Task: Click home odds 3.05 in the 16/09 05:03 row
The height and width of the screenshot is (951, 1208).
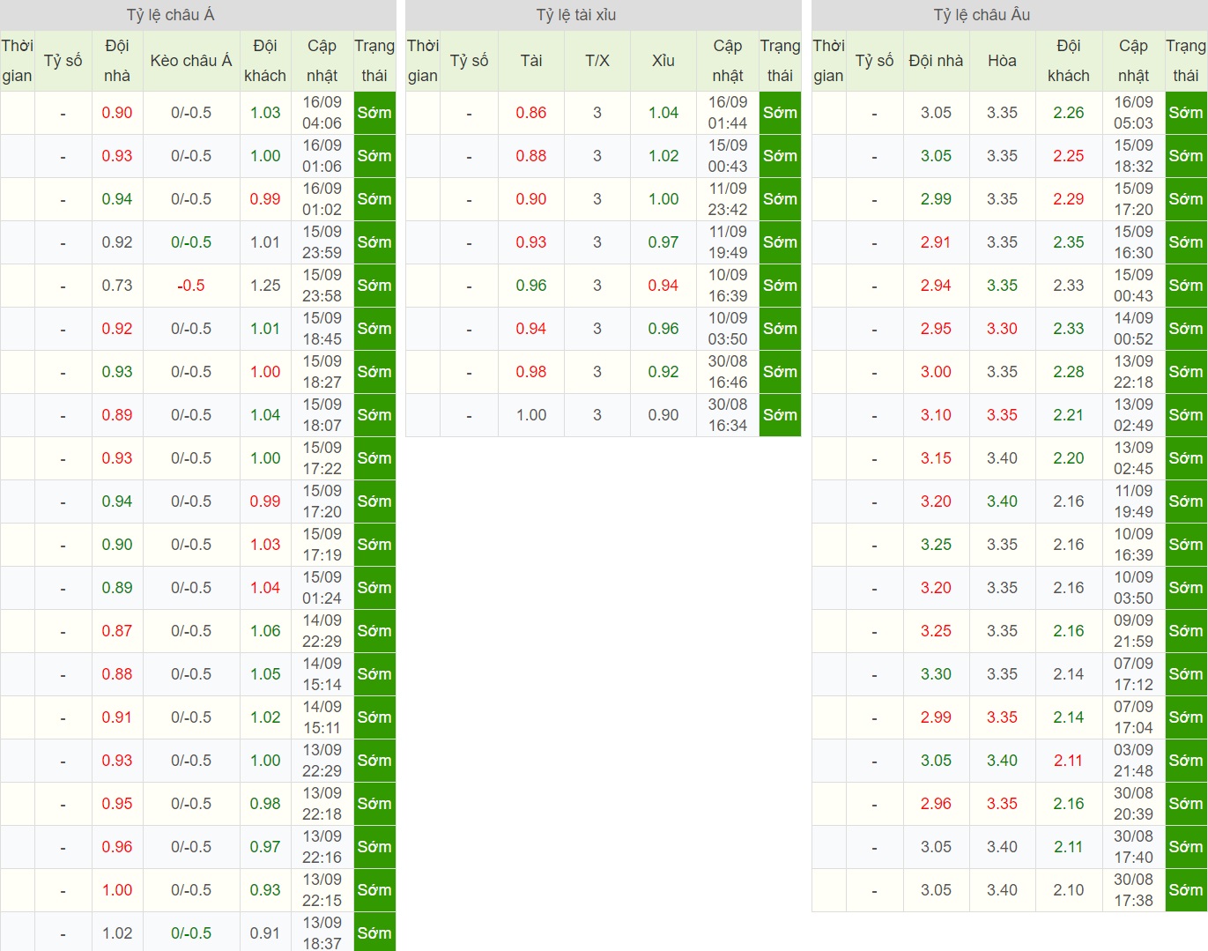Action: (936, 113)
